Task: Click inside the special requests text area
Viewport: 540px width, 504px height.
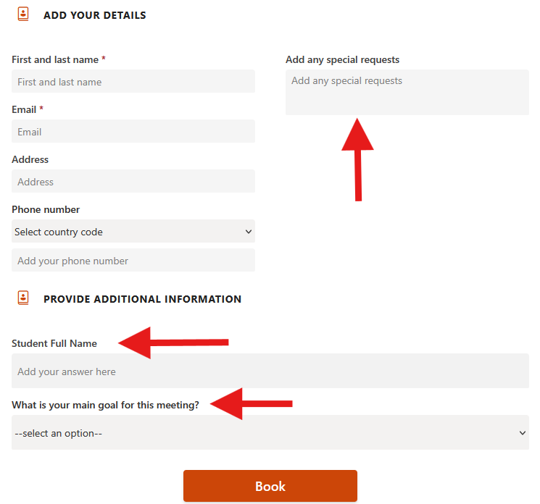Action: pos(407,92)
